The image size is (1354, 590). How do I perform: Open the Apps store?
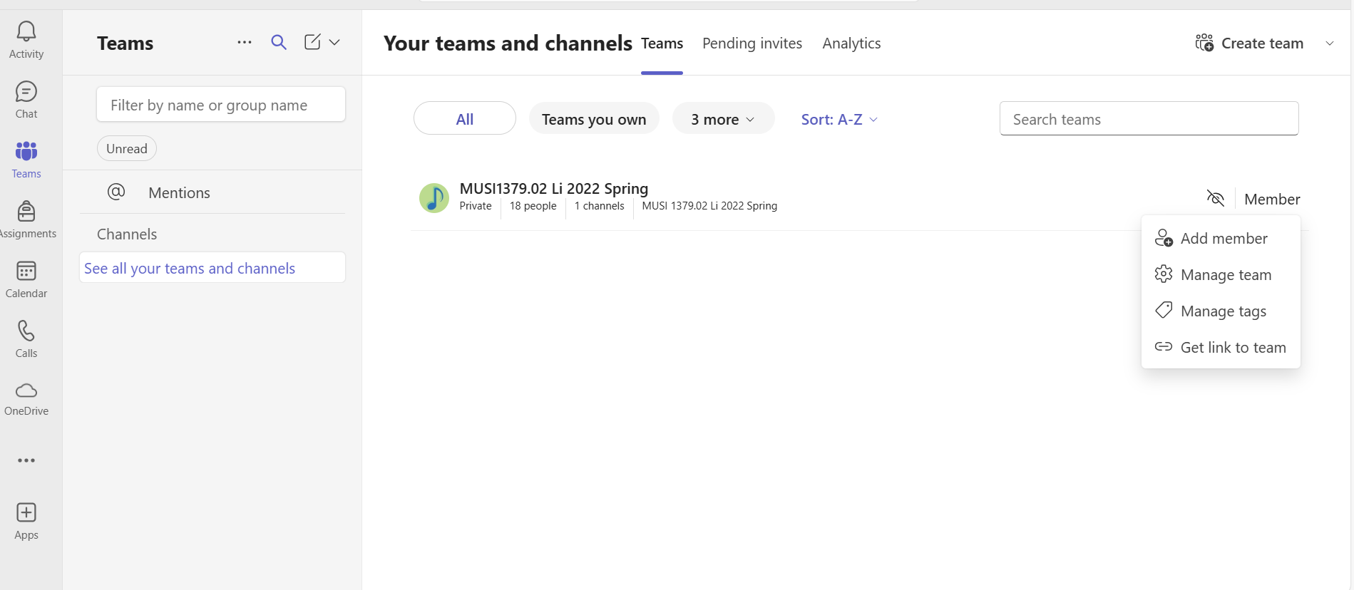26,522
